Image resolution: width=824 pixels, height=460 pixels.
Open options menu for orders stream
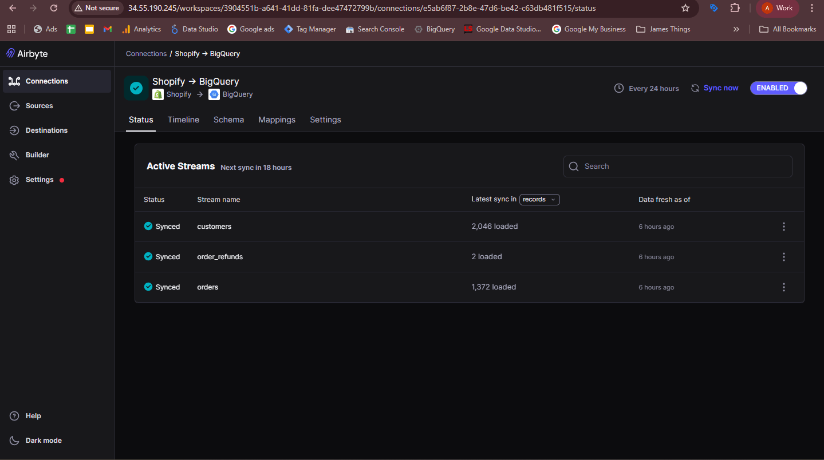coord(784,287)
